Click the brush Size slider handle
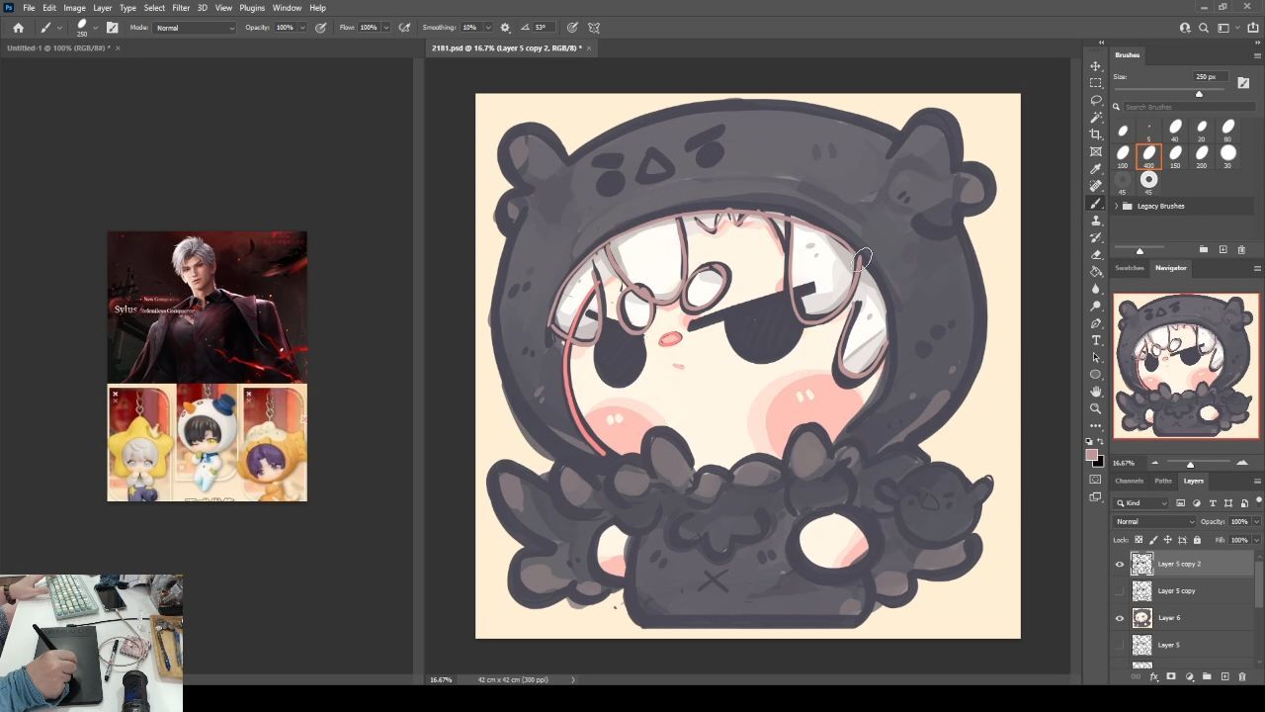The width and height of the screenshot is (1265, 712). [1199, 94]
